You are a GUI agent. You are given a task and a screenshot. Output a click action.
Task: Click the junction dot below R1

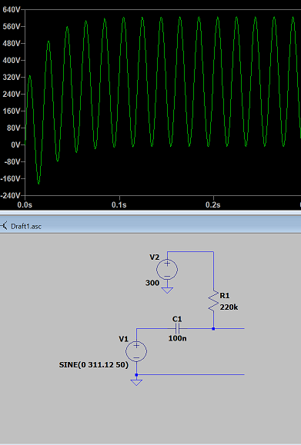pos(213,329)
